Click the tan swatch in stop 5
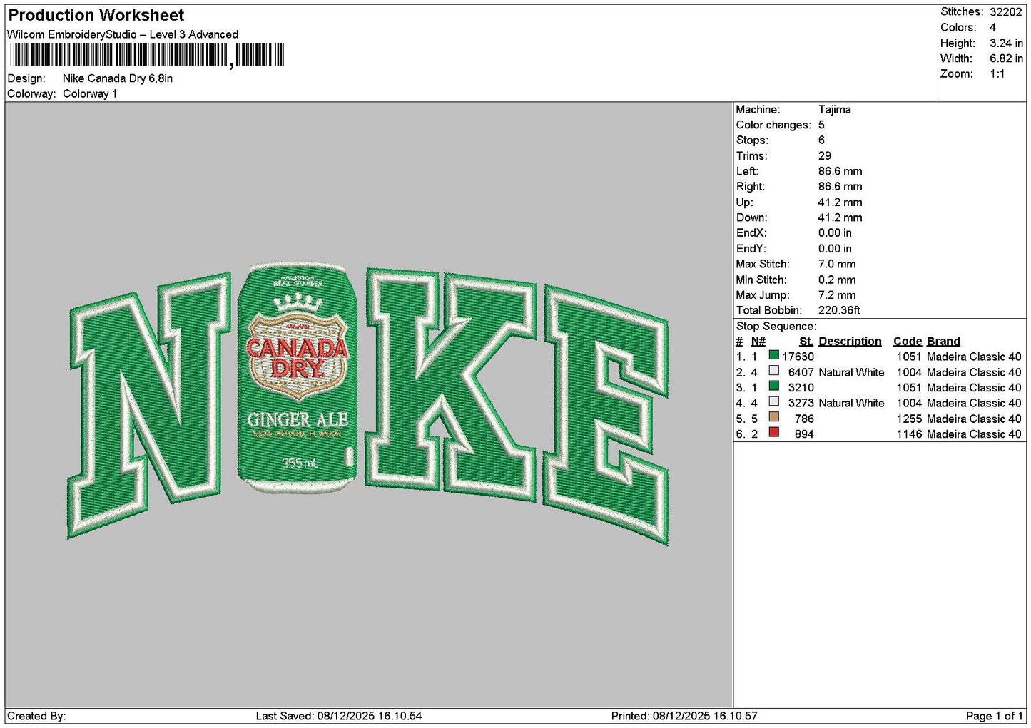1031x728 pixels. coord(773,417)
